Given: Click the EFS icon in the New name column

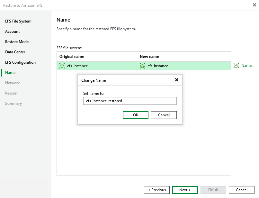Looking at the screenshot, I should [x=143, y=66].
